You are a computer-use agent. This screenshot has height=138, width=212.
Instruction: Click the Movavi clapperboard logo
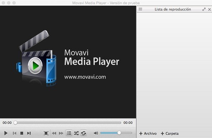(36, 58)
